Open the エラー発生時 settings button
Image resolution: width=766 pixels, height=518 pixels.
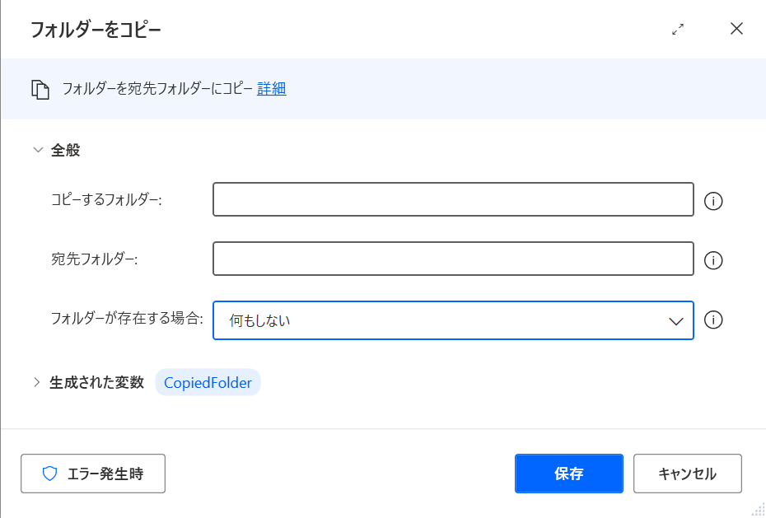click(x=93, y=474)
